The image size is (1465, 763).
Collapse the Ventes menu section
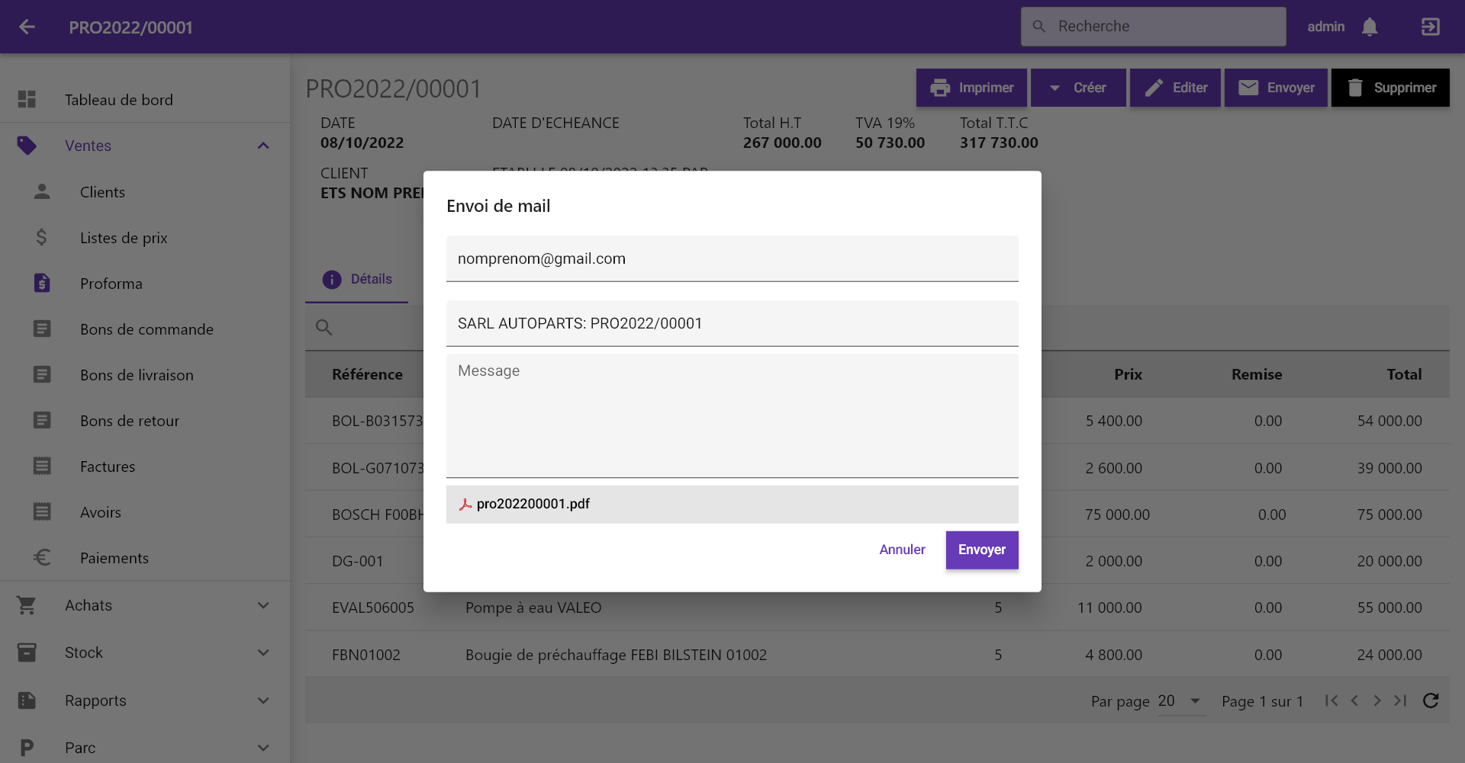263,146
